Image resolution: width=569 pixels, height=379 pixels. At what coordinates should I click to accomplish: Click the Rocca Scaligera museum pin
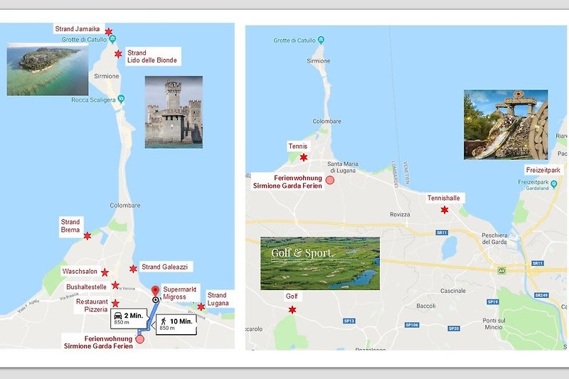point(121,99)
